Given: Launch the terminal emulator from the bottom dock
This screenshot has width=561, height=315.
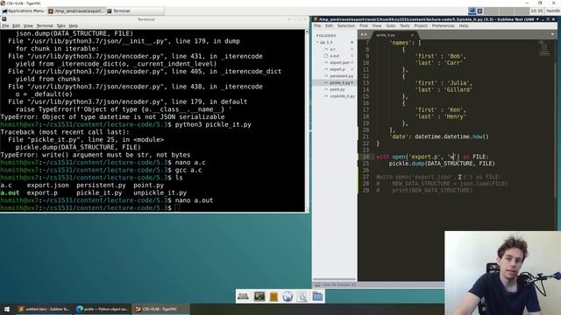Looking at the screenshot, I should (x=259, y=297).
